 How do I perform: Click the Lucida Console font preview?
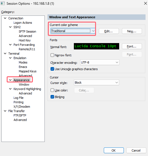point(96,46)
